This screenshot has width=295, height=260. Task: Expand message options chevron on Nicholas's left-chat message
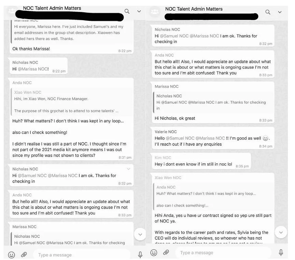pyautogui.click(x=129, y=169)
